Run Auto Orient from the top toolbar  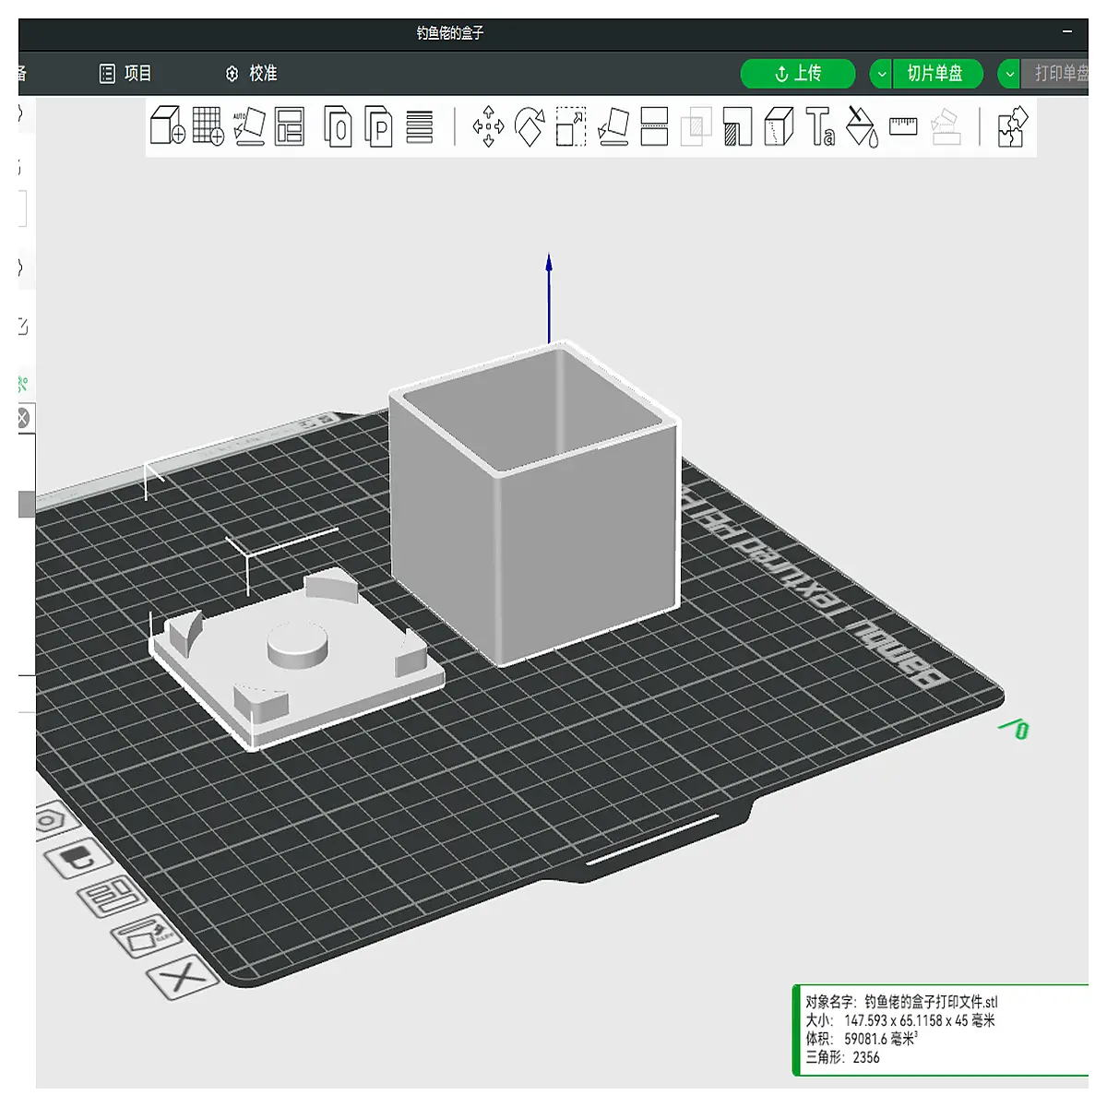[x=249, y=126]
